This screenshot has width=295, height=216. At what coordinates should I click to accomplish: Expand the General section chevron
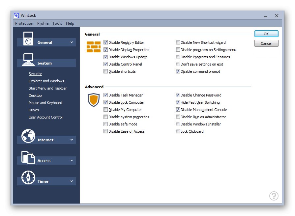[x=72, y=42]
